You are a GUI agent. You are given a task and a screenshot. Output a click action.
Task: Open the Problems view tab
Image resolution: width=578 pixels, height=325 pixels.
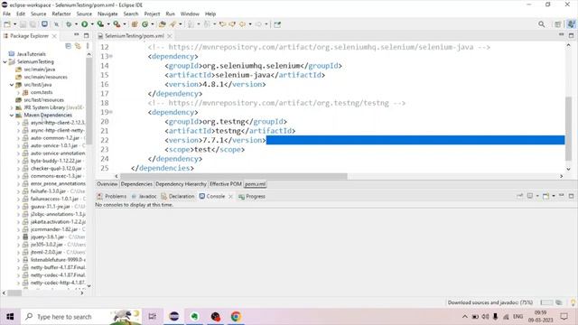[x=112, y=197]
